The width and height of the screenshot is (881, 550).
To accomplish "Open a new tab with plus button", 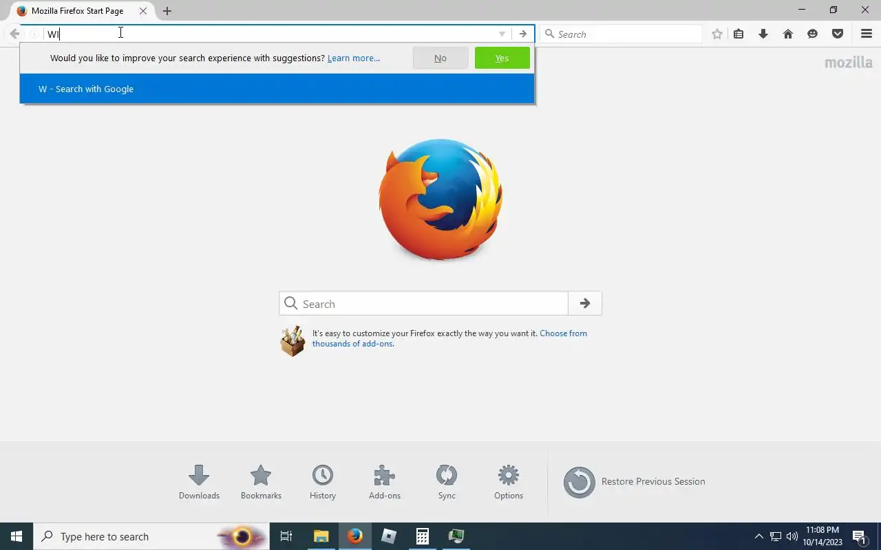I will [167, 11].
